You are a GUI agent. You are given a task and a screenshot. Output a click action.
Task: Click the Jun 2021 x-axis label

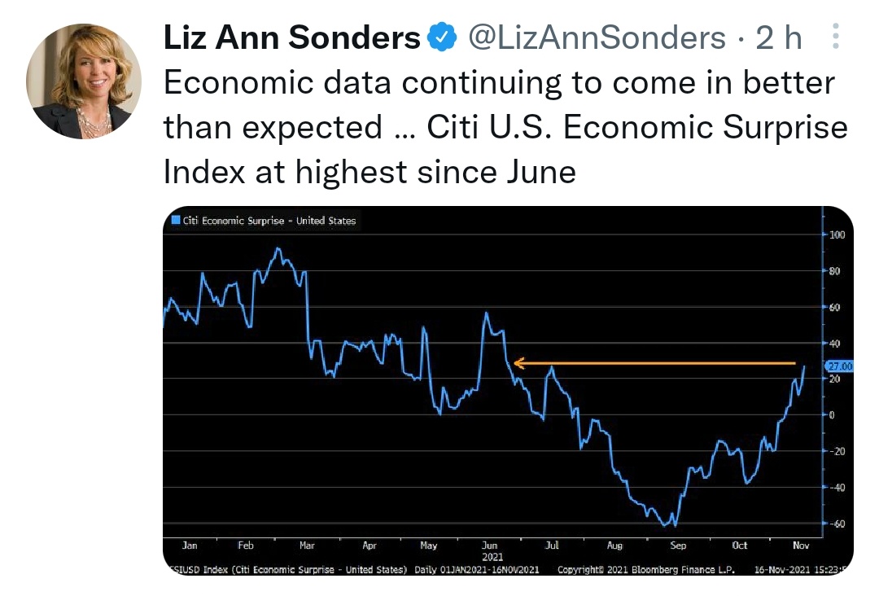click(489, 550)
